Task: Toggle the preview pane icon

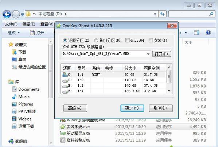Action: pos(196,33)
